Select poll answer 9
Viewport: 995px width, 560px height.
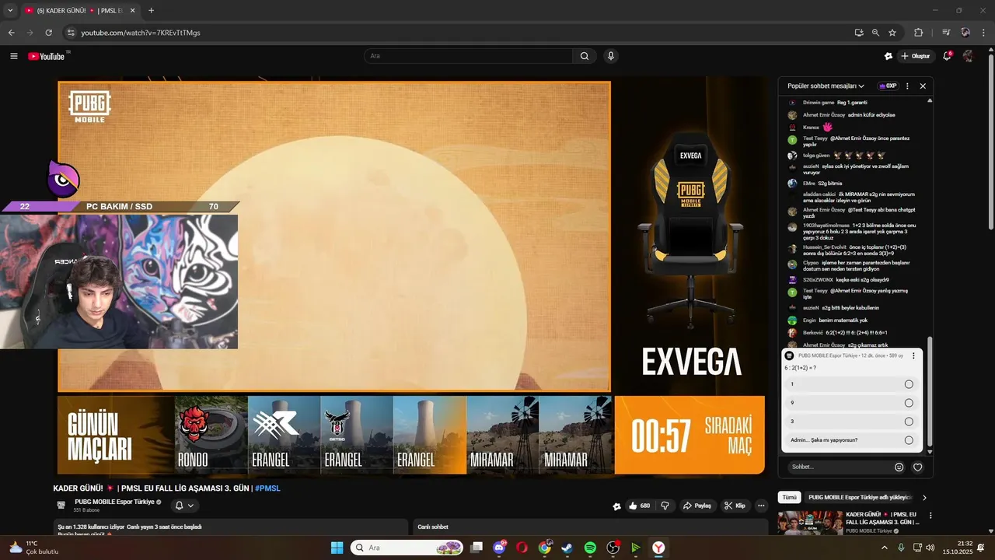click(x=852, y=403)
